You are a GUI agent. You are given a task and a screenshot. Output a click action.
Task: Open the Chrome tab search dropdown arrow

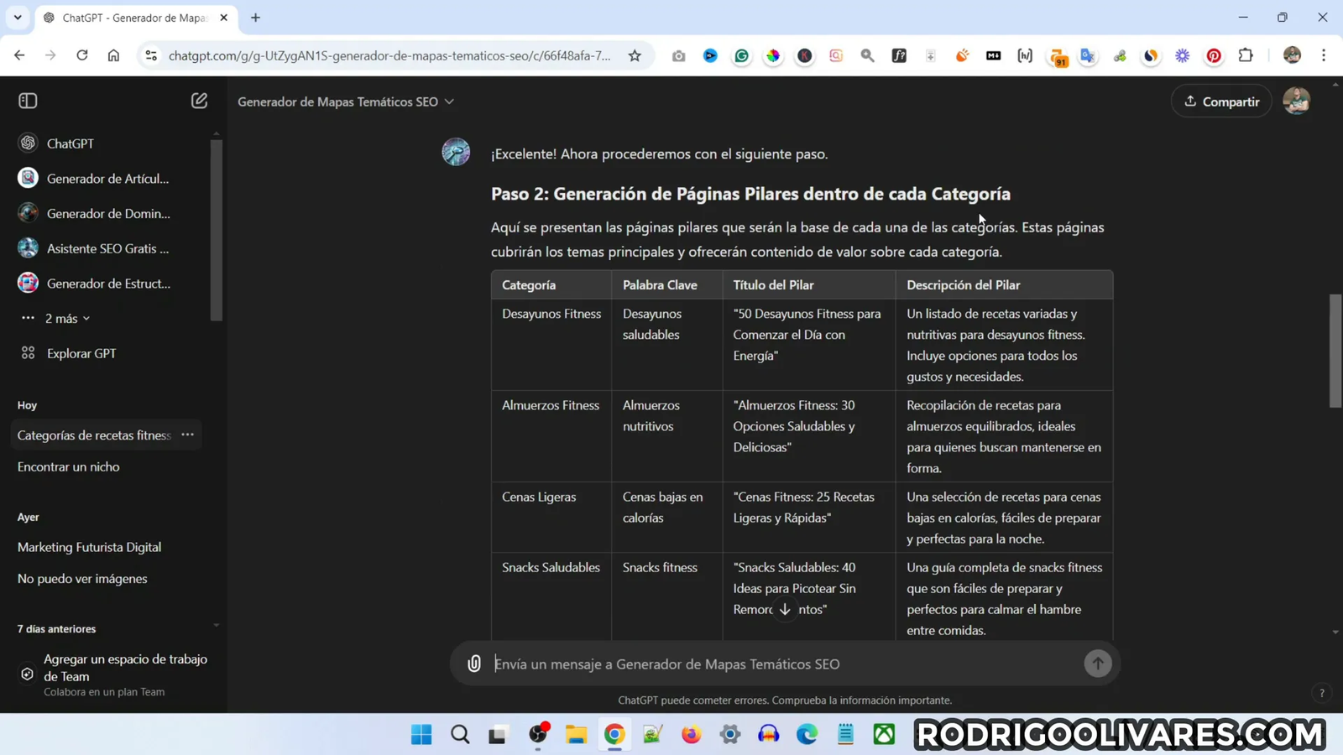coord(18,18)
